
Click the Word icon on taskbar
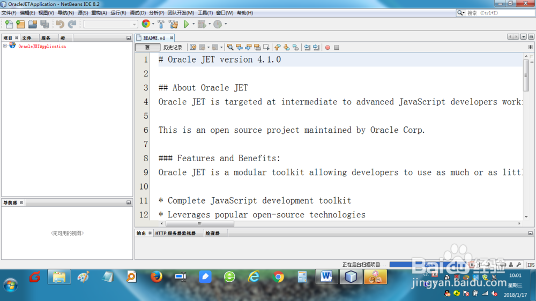coord(326,277)
